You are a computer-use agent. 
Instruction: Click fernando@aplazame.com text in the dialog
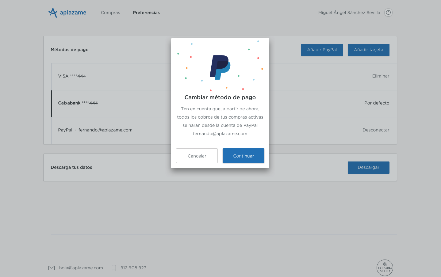[x=220, y=134]
